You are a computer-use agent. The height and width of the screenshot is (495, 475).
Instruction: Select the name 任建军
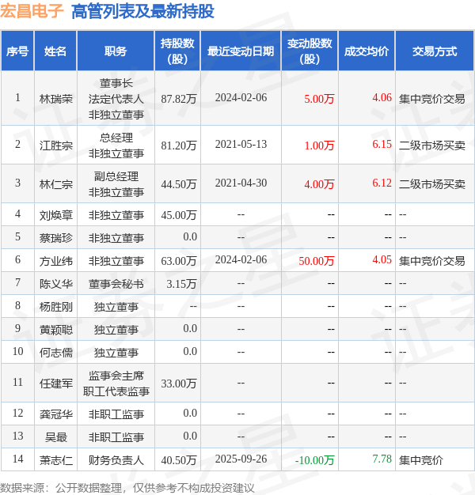click(x=56, y=384)
